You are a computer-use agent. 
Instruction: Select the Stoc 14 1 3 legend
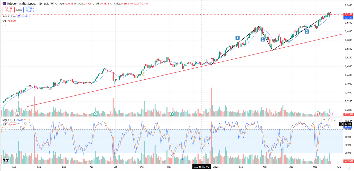click(x=9, y=120)
